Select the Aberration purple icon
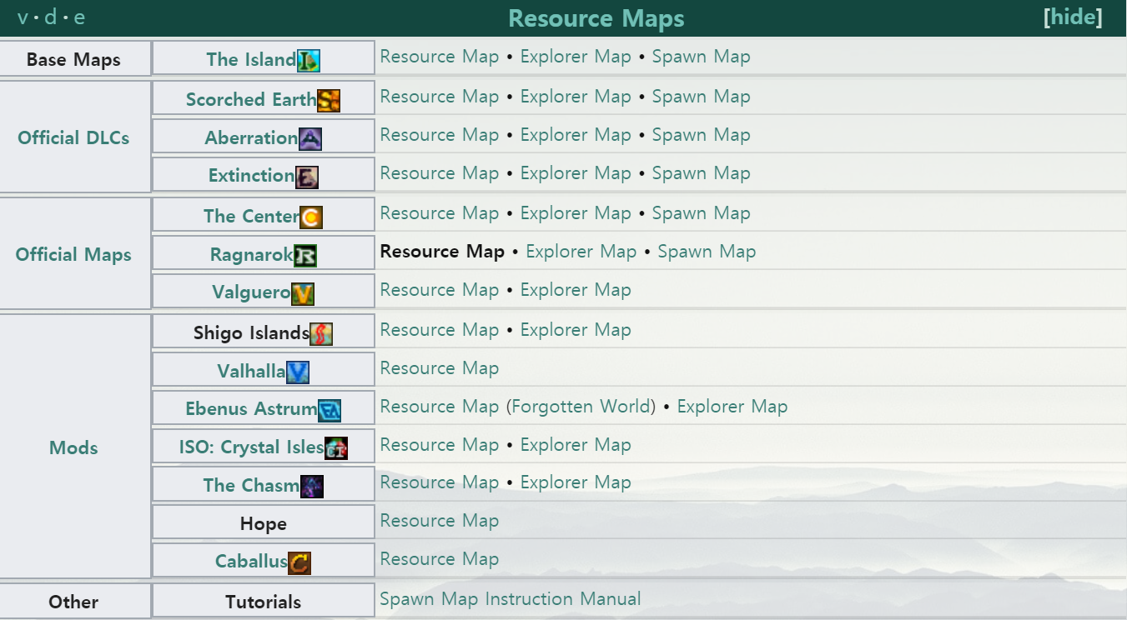The height and width of the screenshot is (620, 1127). tap(310, 138)
